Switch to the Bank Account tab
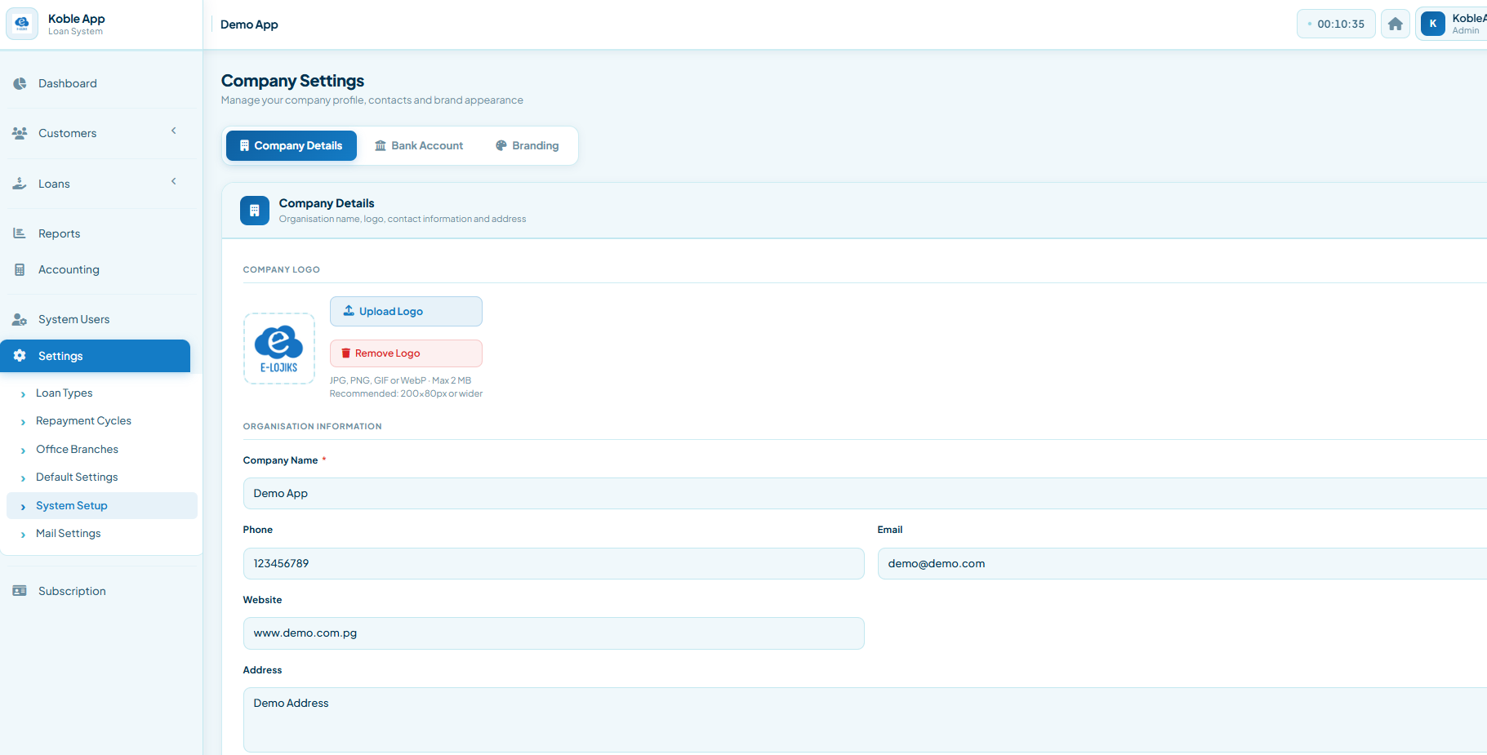 pos(419,146)
